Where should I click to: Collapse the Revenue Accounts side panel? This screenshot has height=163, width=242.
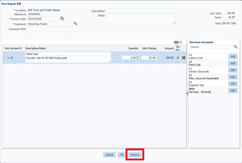187,93
